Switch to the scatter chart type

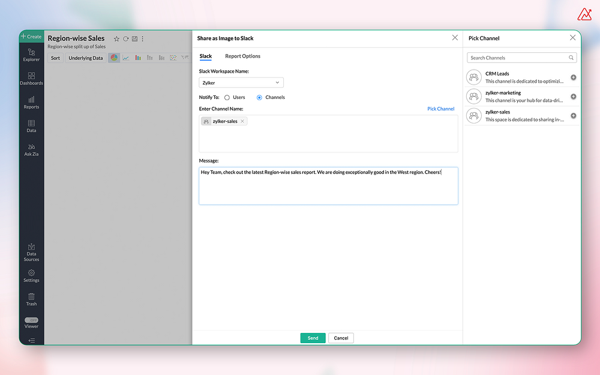click(173, 58)
